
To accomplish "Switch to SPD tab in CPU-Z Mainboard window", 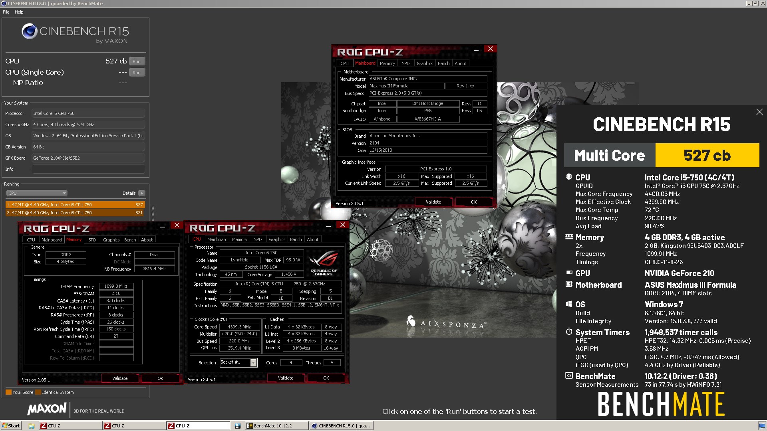I will pyautogui.click(x=405, y=63).
